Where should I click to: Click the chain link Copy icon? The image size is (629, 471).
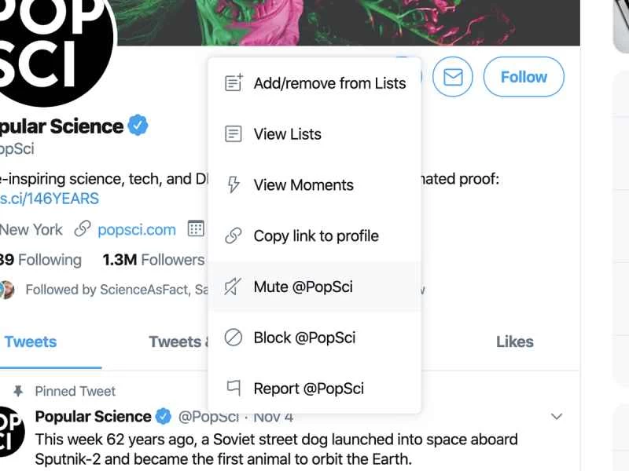234,236
